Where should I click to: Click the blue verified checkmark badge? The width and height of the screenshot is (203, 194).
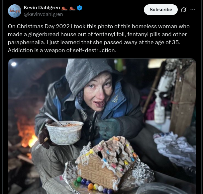(79, 8)
